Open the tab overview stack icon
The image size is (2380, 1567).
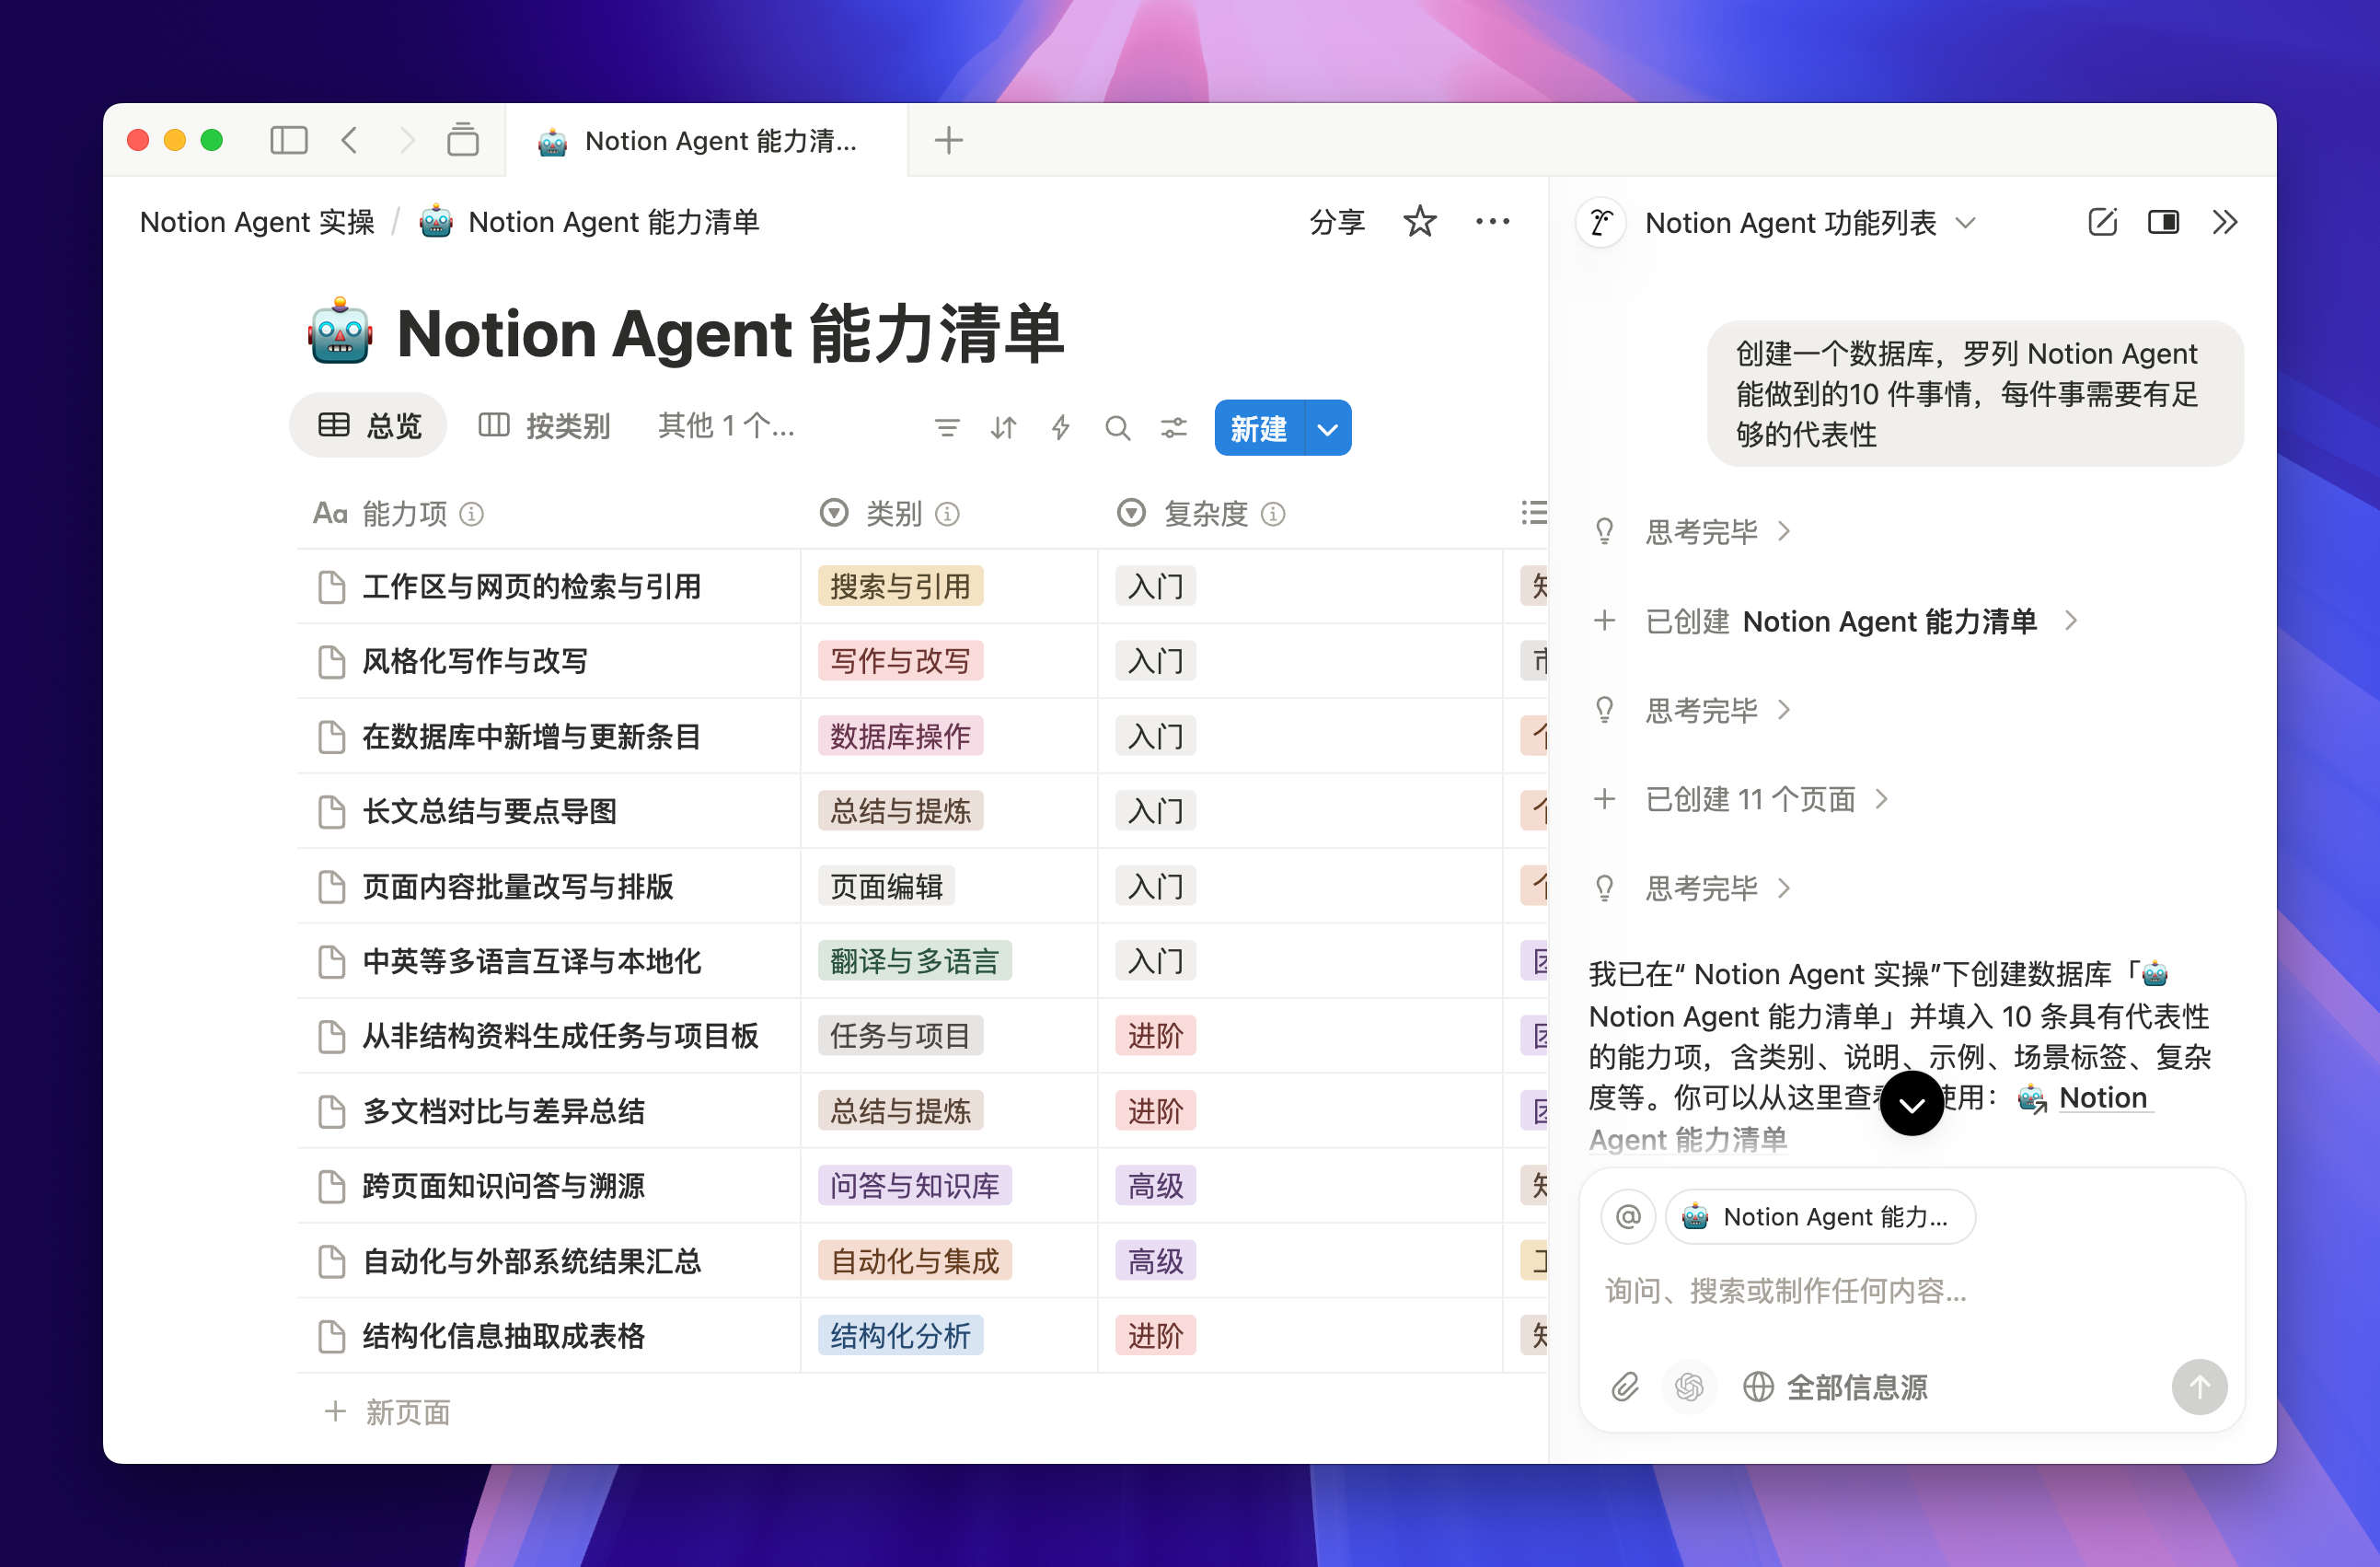(x=462, y=139)
